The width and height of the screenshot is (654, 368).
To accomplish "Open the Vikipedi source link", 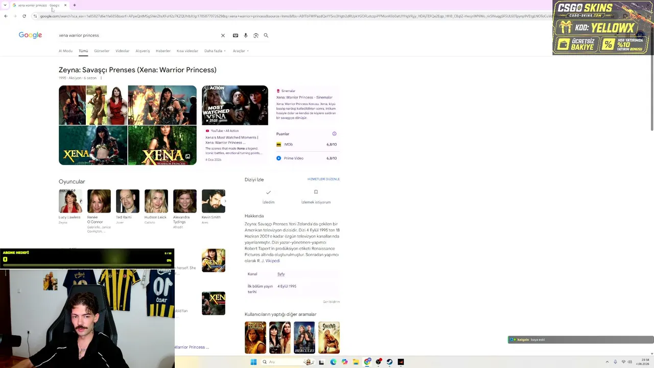I will (x=272, y=261).
